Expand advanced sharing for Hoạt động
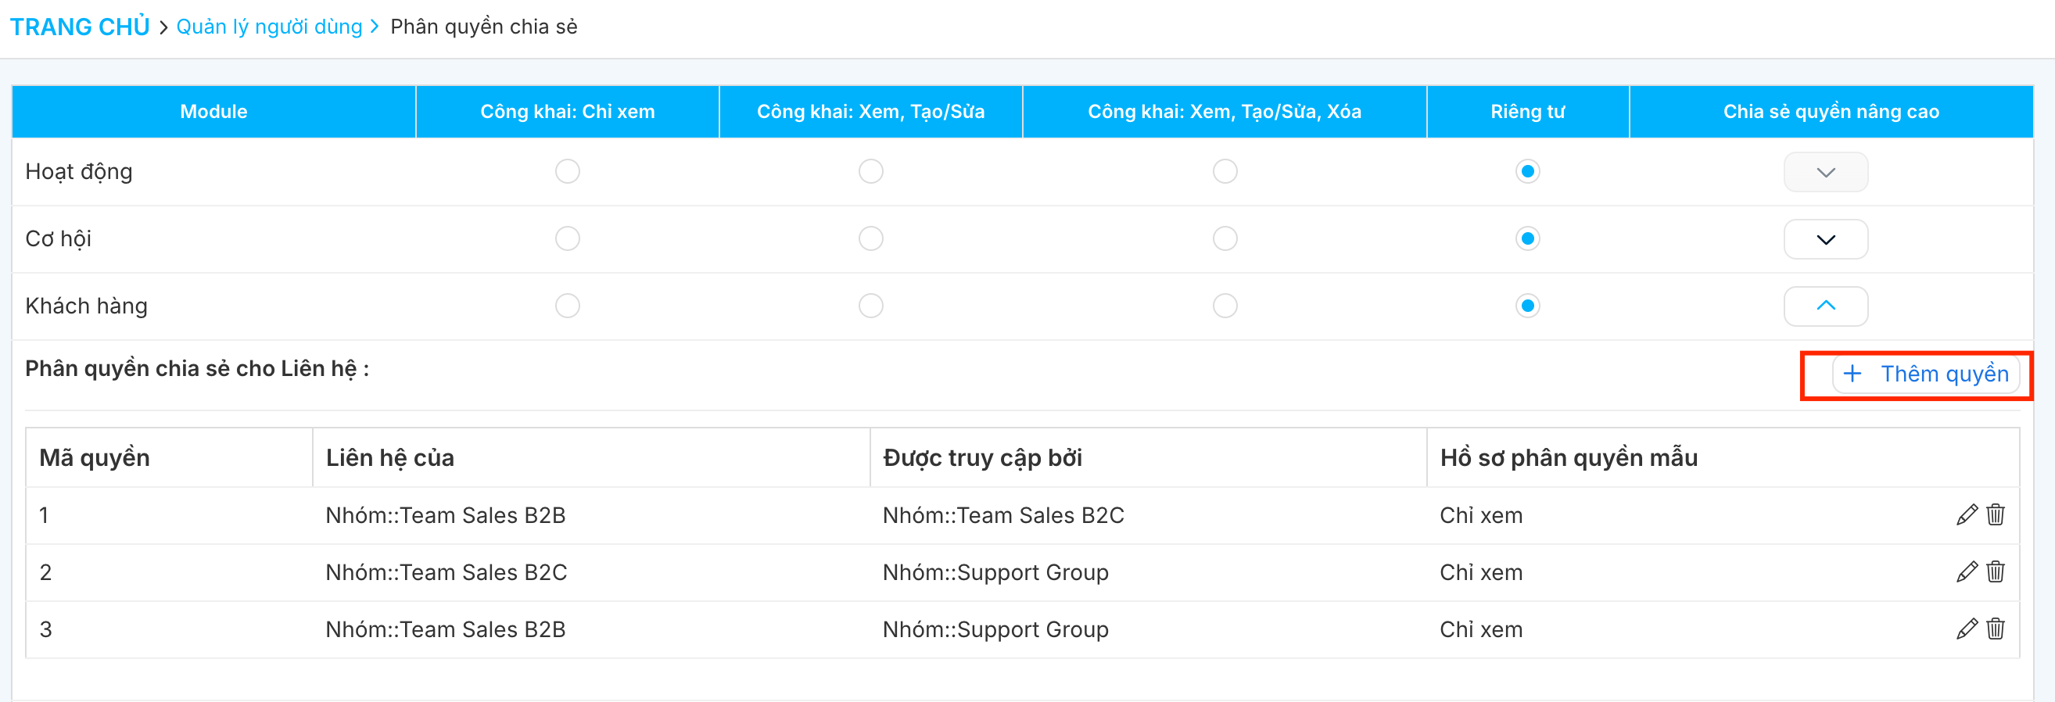Image resolution: width=2055 pixels, height=702 pixels. [x=1825, y=172]
